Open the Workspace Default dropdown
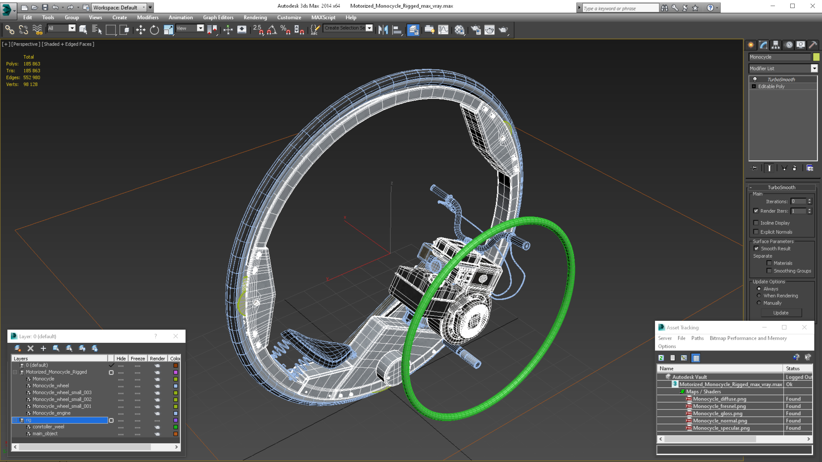This screenshot has height=462, width=822. tap(119, 7)
